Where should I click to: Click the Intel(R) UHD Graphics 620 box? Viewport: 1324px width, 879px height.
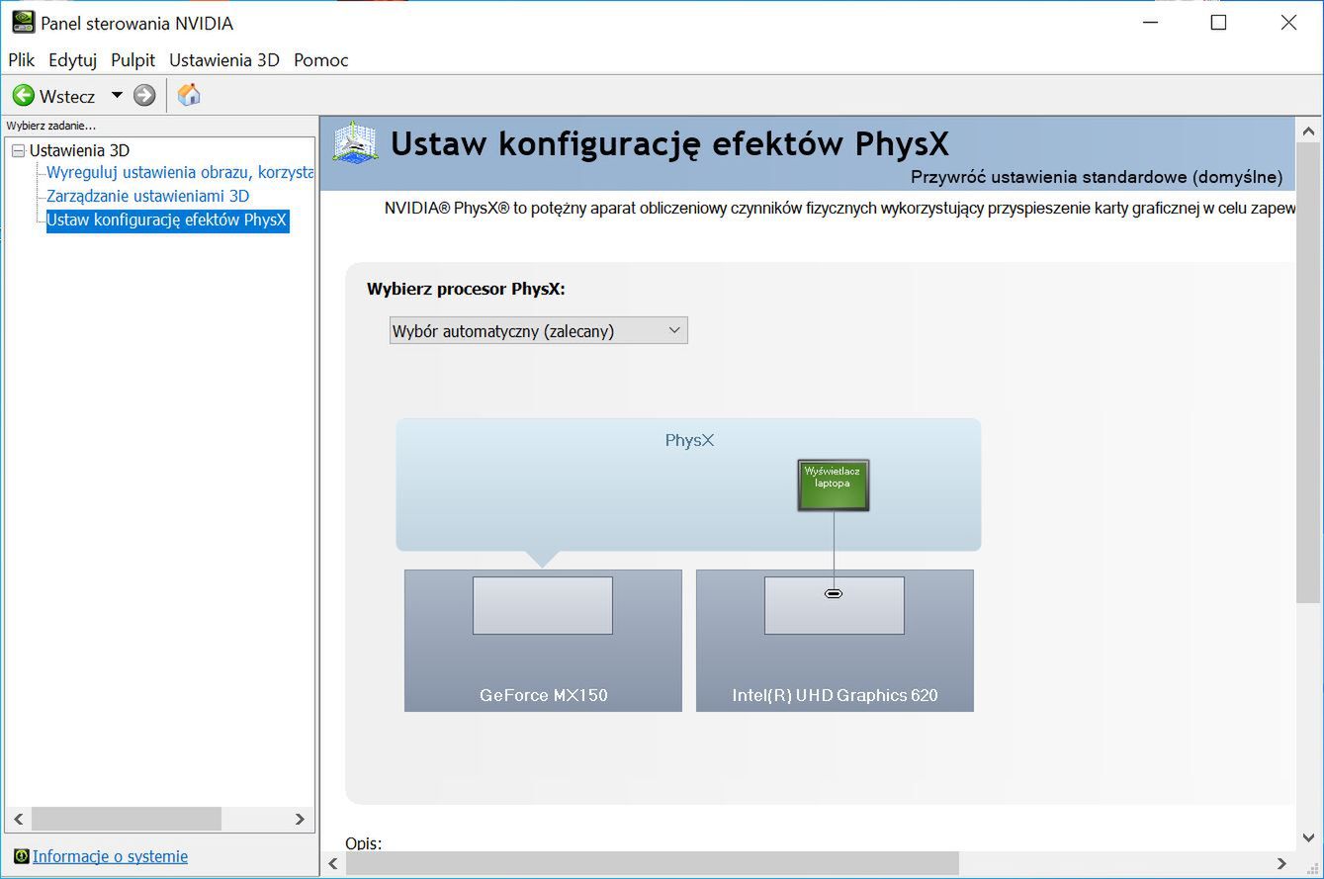pos(835,641)
